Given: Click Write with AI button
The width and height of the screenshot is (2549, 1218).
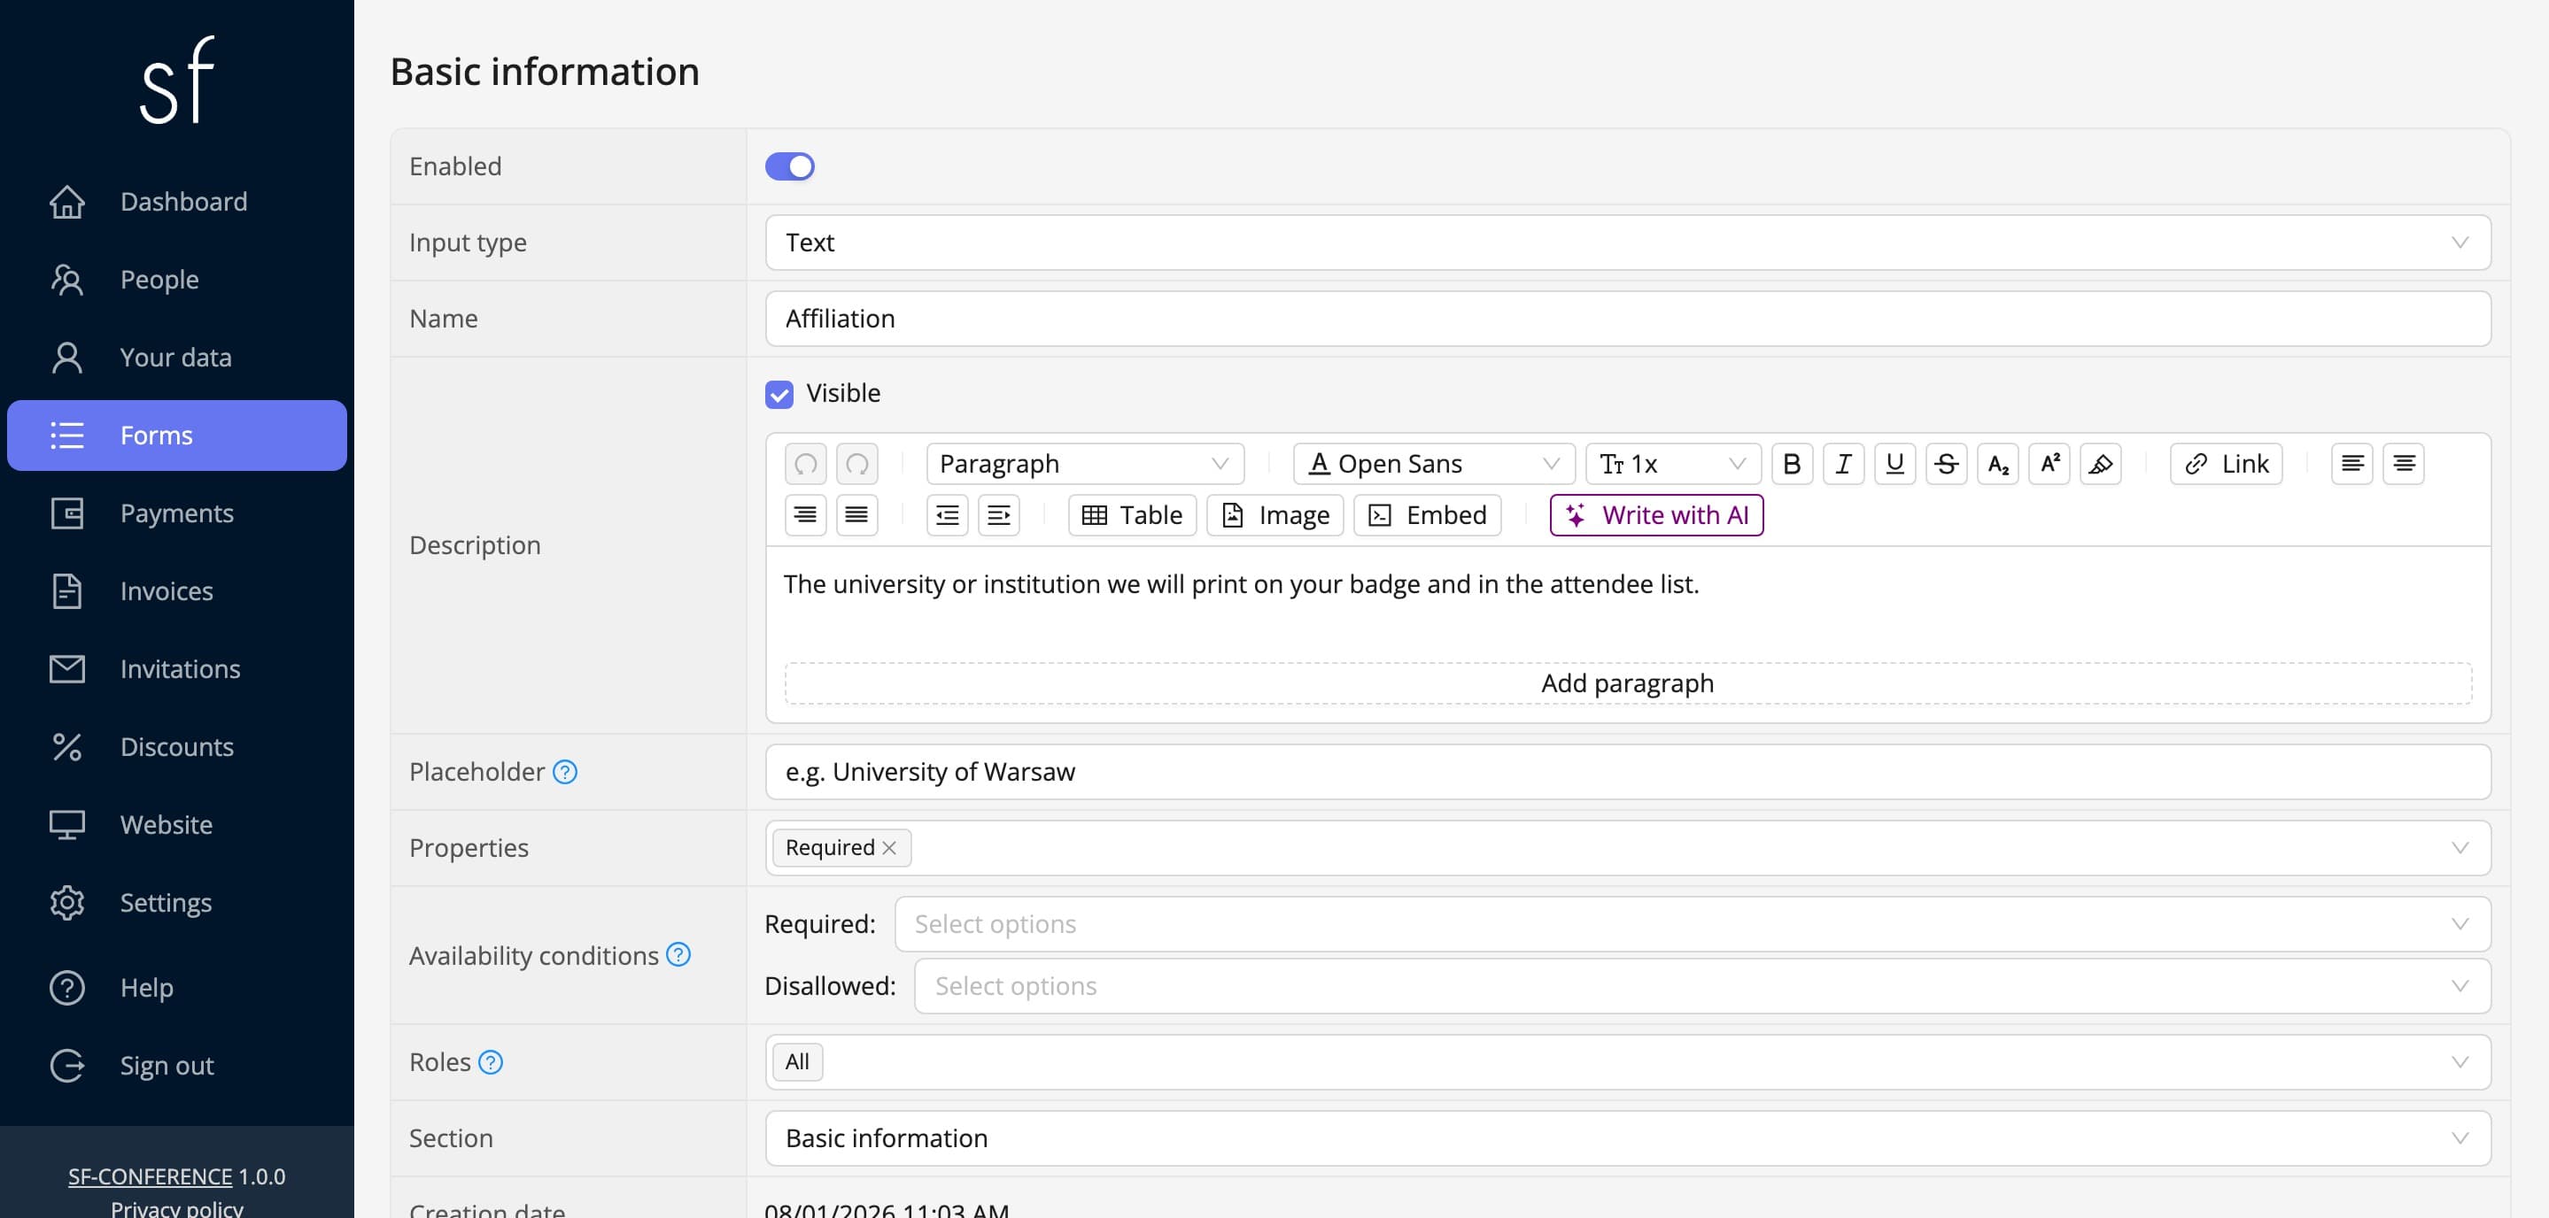Looking at the screenshot, I should point(1656,515).
